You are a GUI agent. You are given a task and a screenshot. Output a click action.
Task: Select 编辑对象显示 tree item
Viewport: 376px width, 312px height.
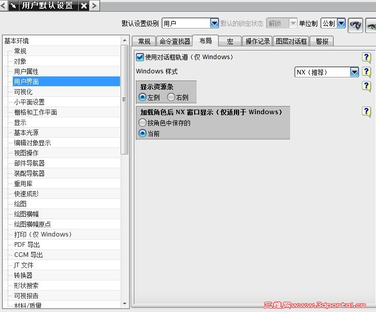pyautogui.click(x=32, y=143)
